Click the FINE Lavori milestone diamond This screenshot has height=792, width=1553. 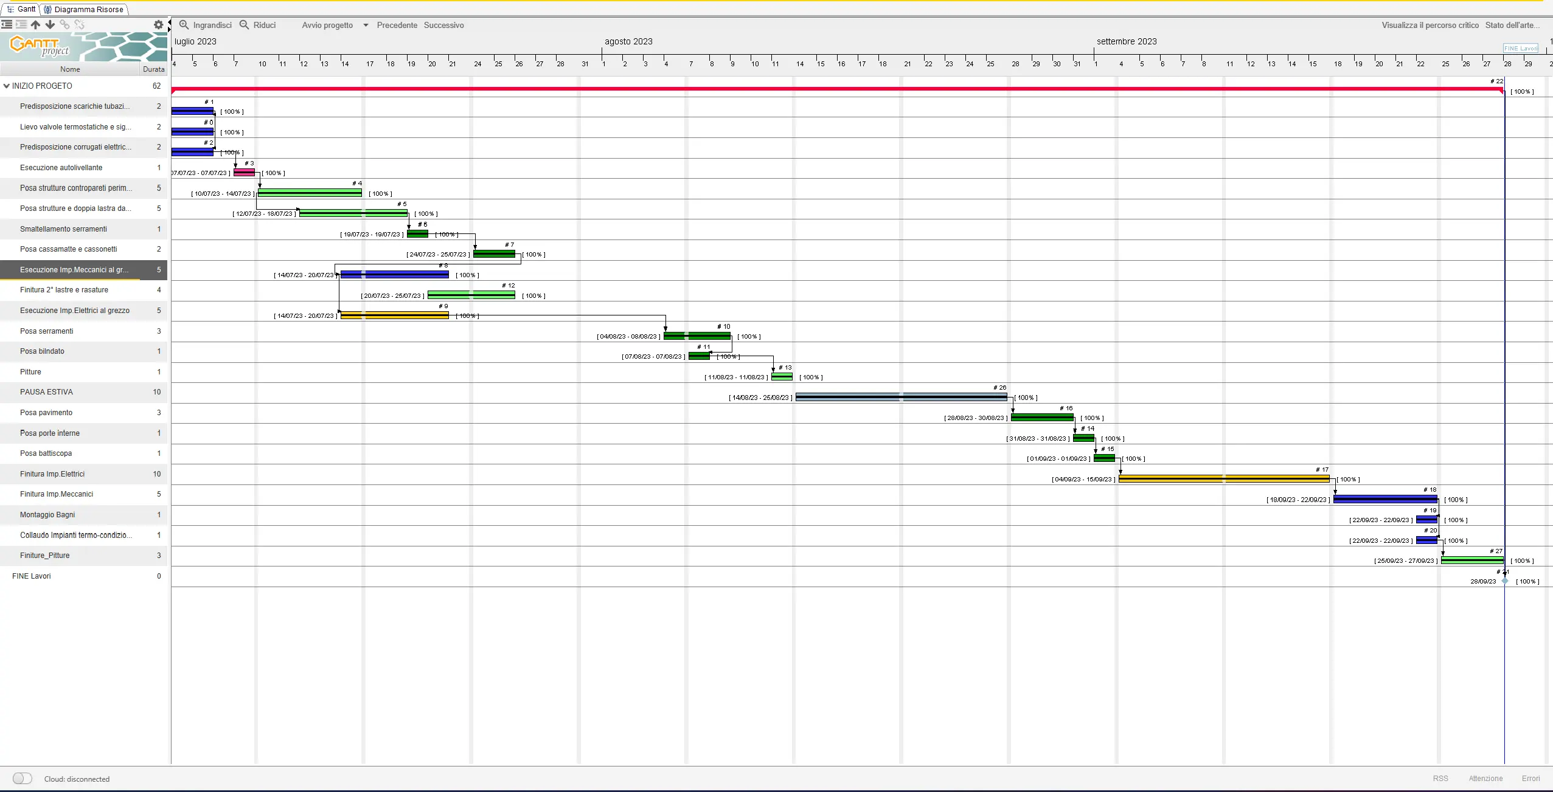[1505, 581]
